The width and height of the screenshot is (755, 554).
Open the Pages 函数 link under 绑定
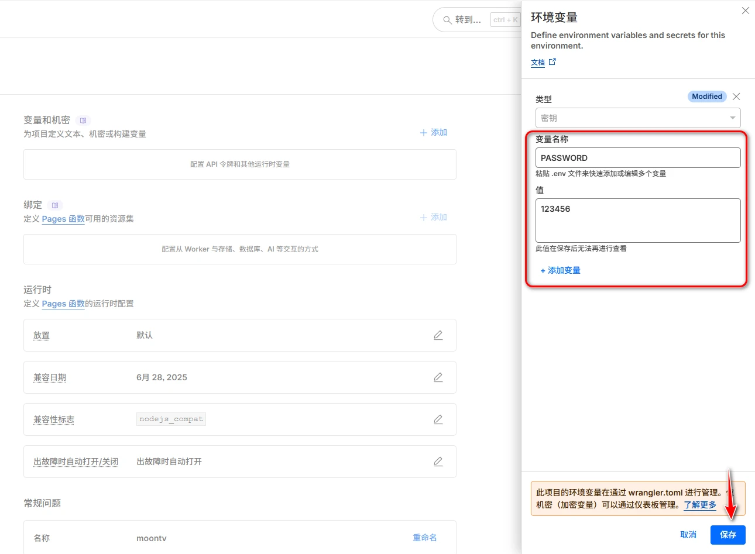[x=63, y=219]
